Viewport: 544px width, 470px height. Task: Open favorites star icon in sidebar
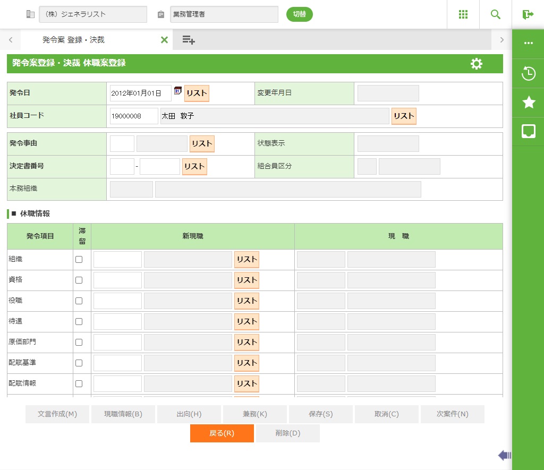pos(529,102)
